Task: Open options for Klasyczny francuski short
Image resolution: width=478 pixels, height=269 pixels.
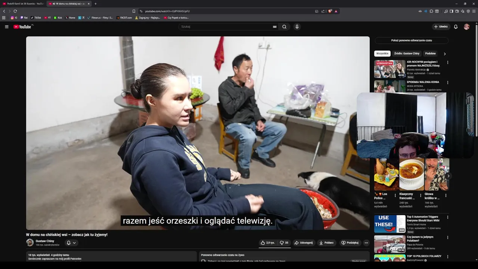Action: pos(420,195)
